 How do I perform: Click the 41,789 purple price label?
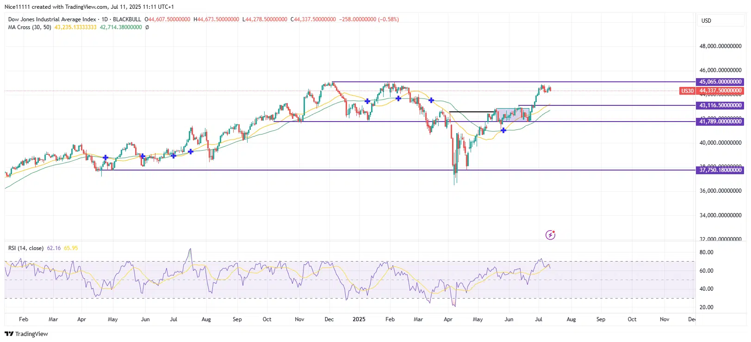pyautogui.click(x=720, y=122)
